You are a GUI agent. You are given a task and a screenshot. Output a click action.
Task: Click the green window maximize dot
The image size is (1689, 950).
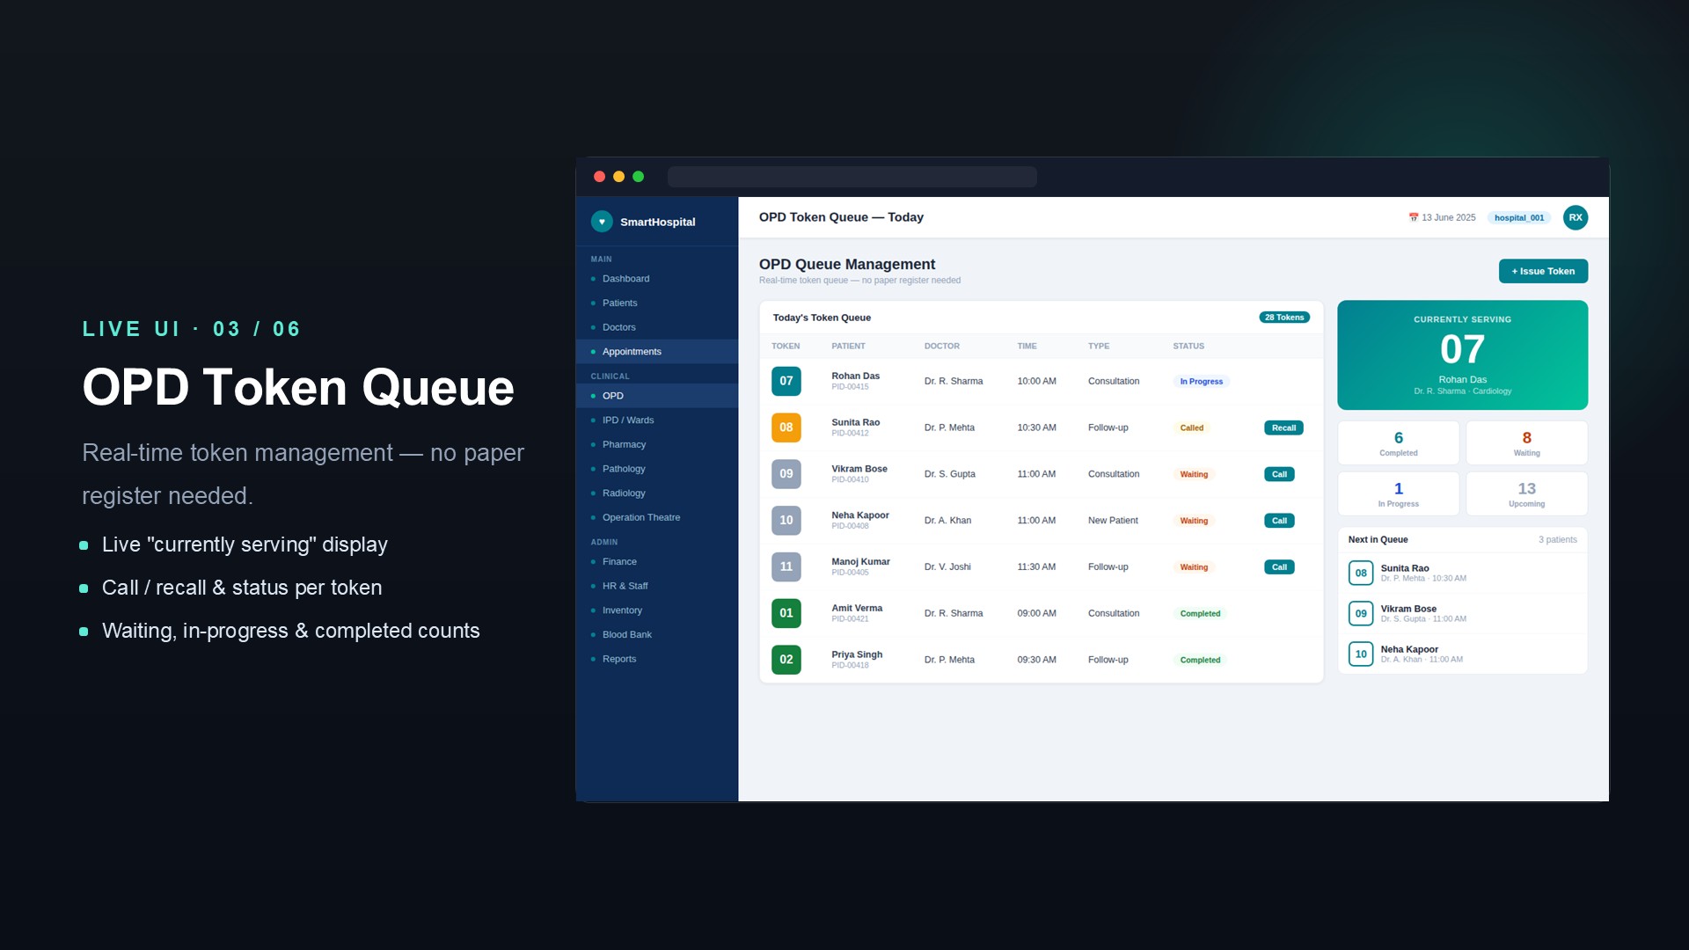tap(639, 177)
